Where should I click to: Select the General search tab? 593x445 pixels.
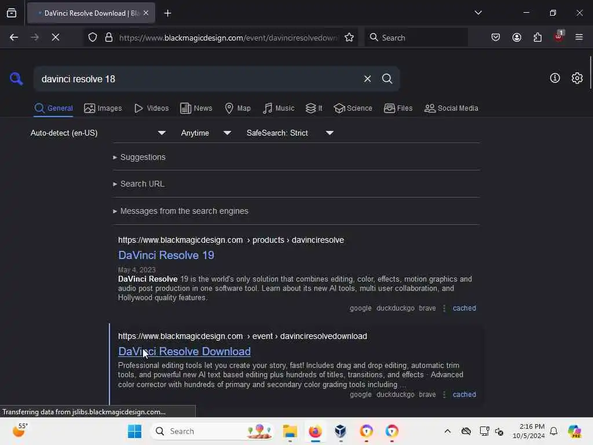[x=53, y=108]
